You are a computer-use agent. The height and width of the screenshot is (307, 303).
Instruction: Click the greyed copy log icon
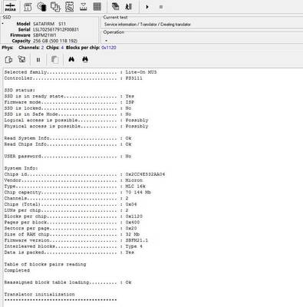pyautogui.click(x=54, y=60)
